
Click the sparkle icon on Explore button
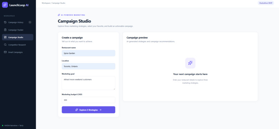77,110
